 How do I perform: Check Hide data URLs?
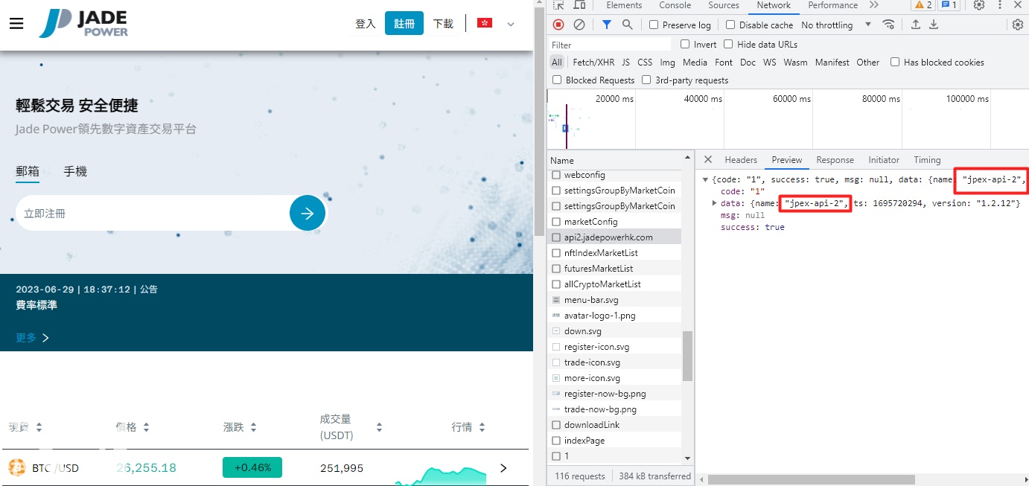(x=728, y=44)
